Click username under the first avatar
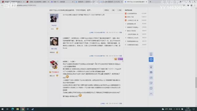Screen dimensions: 197x111 tap(54, 25)
